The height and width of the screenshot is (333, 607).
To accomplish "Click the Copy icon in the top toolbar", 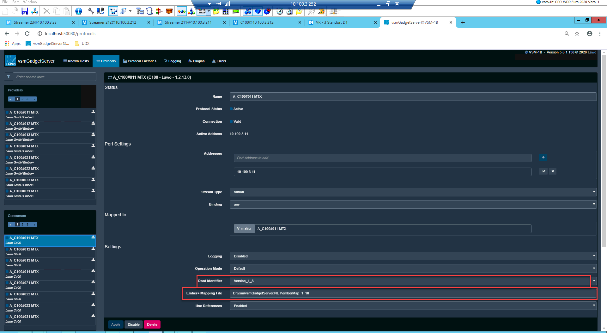I will 57,11.
